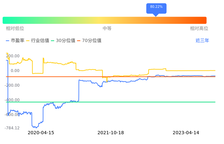224x144 pixels.
Task: Click the 80.22% percentile tooltip bubble
Action: pos(156,7)
